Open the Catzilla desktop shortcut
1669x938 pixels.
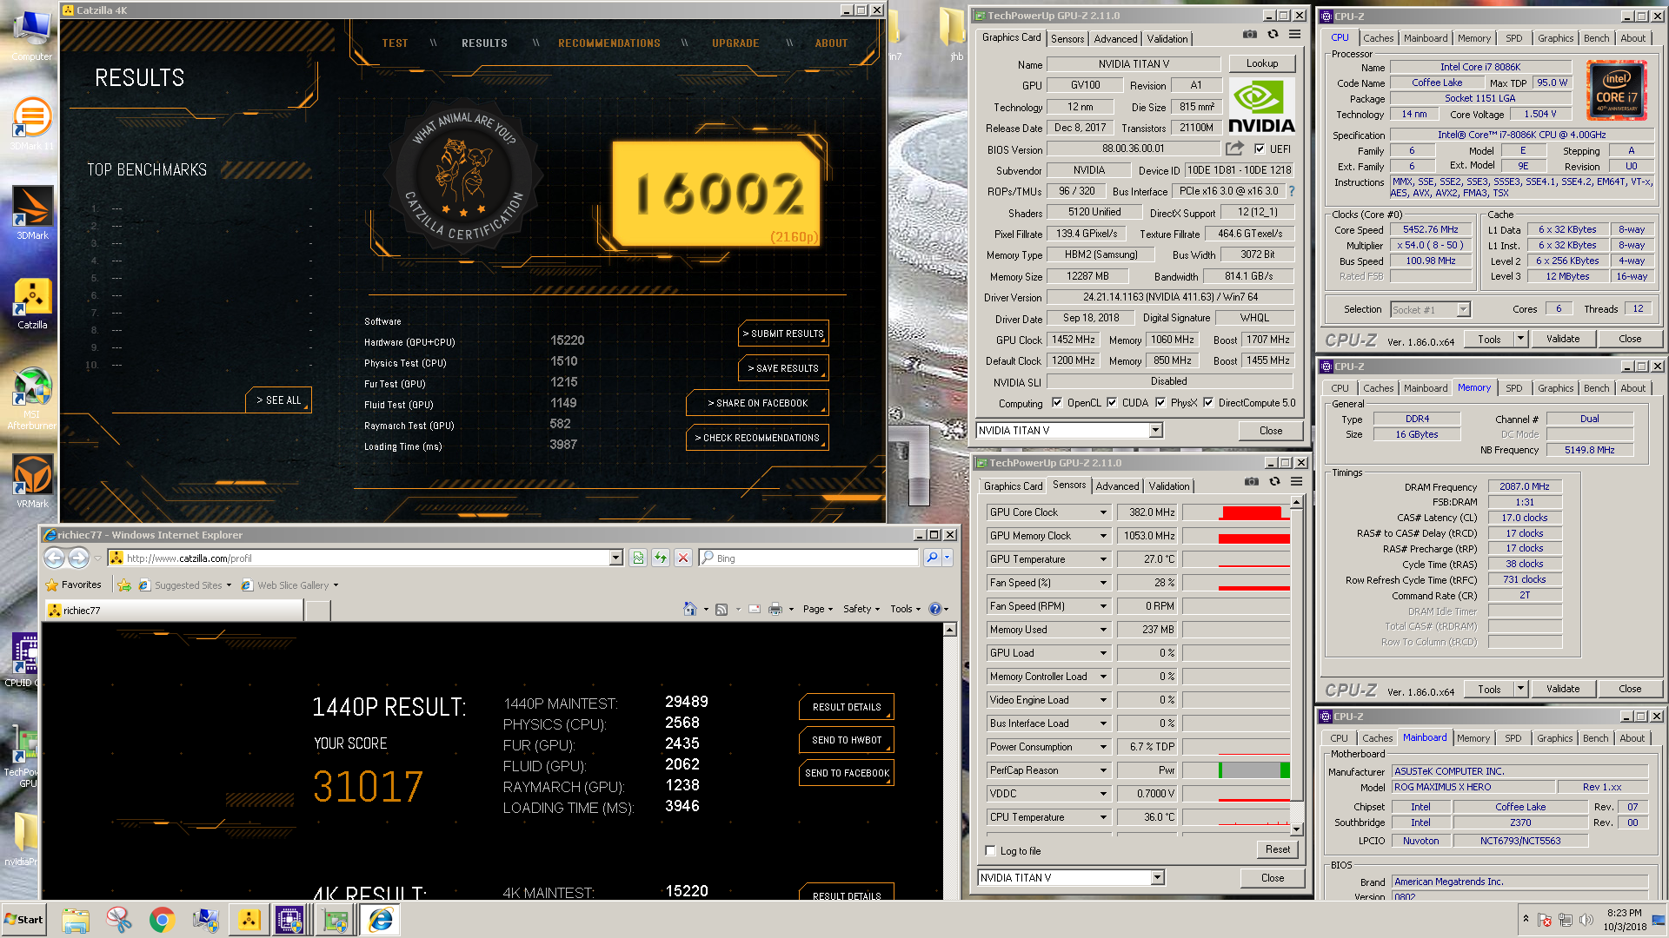pyautogui.click(x=32, y=304)
